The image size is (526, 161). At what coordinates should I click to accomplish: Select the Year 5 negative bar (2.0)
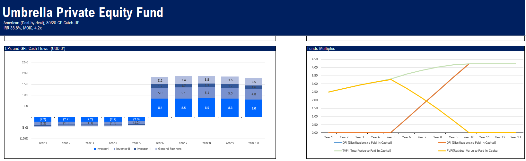136,119
